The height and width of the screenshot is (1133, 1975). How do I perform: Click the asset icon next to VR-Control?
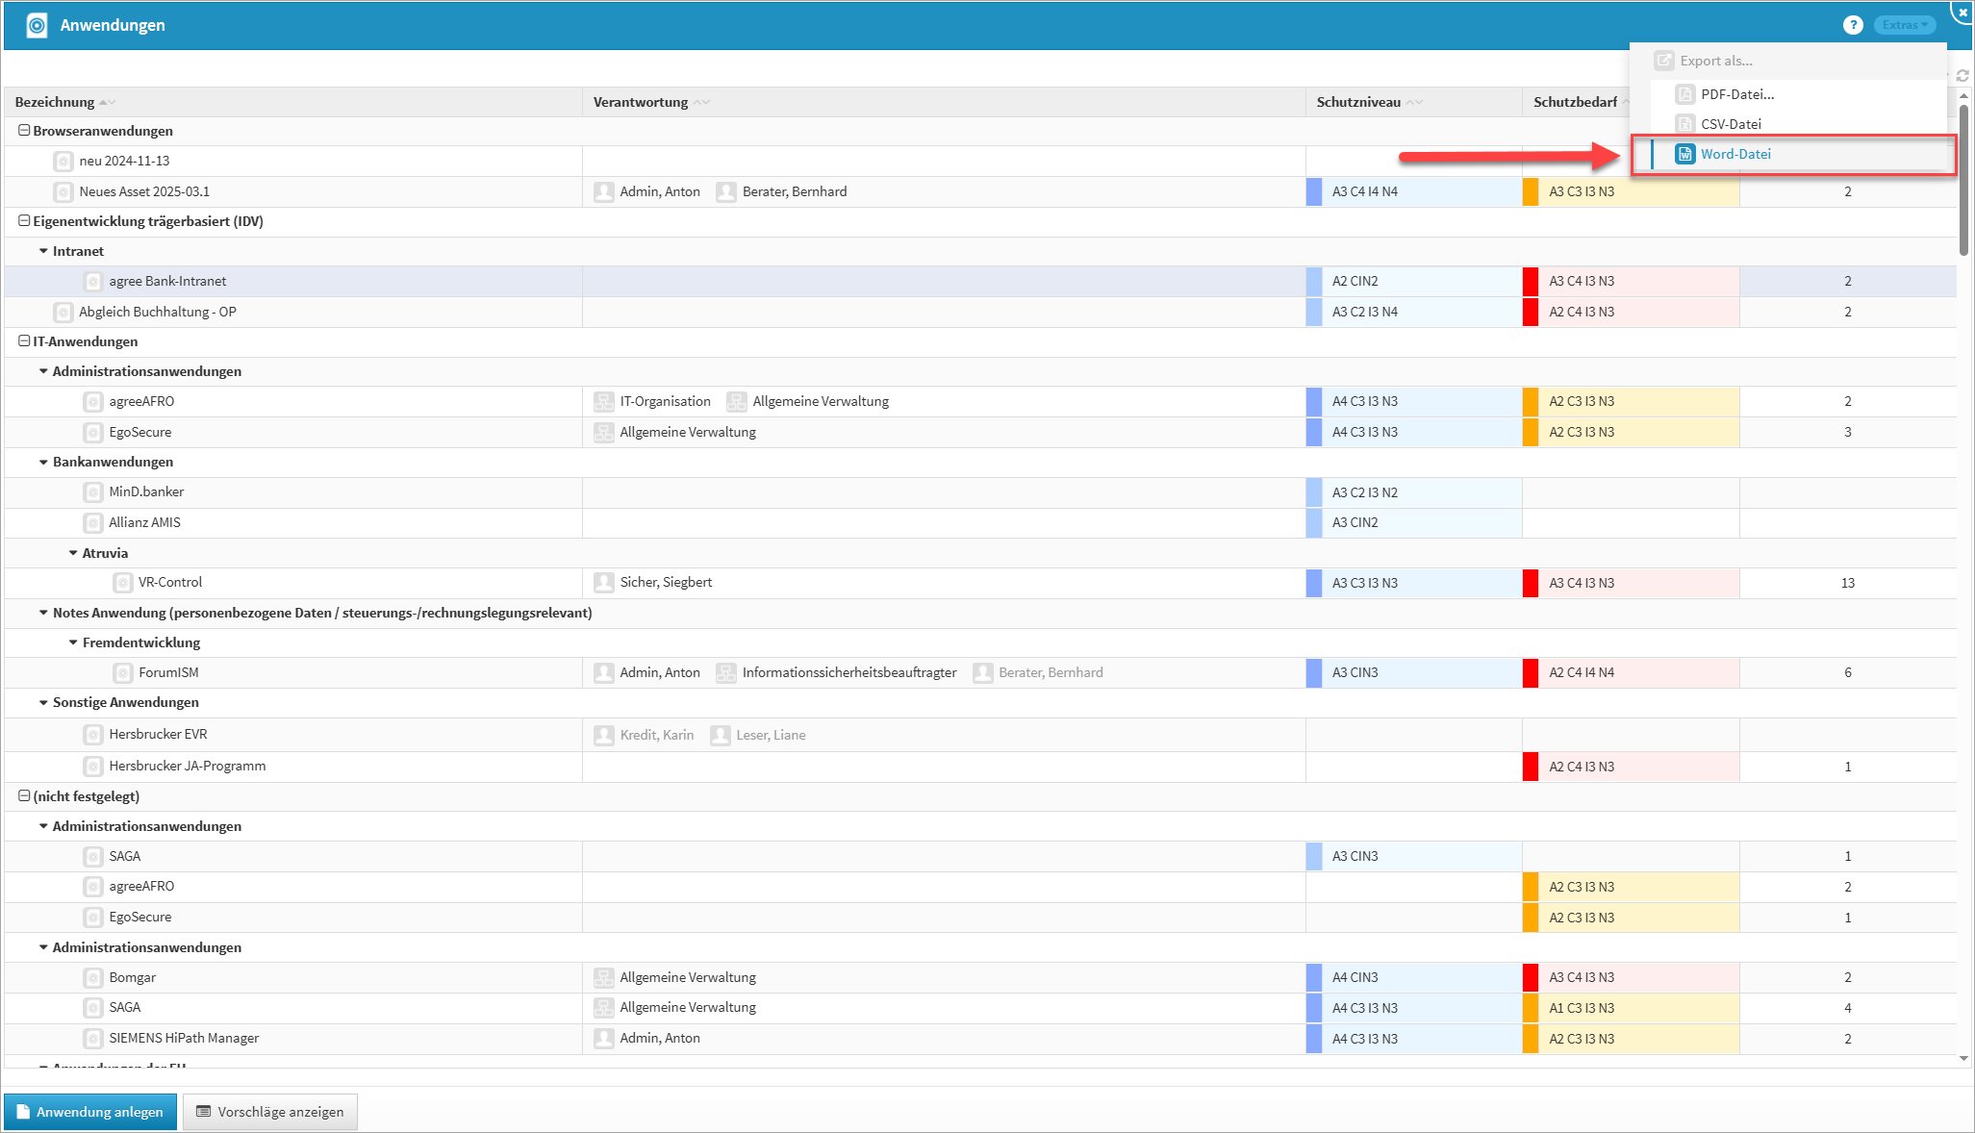(123, 583)
